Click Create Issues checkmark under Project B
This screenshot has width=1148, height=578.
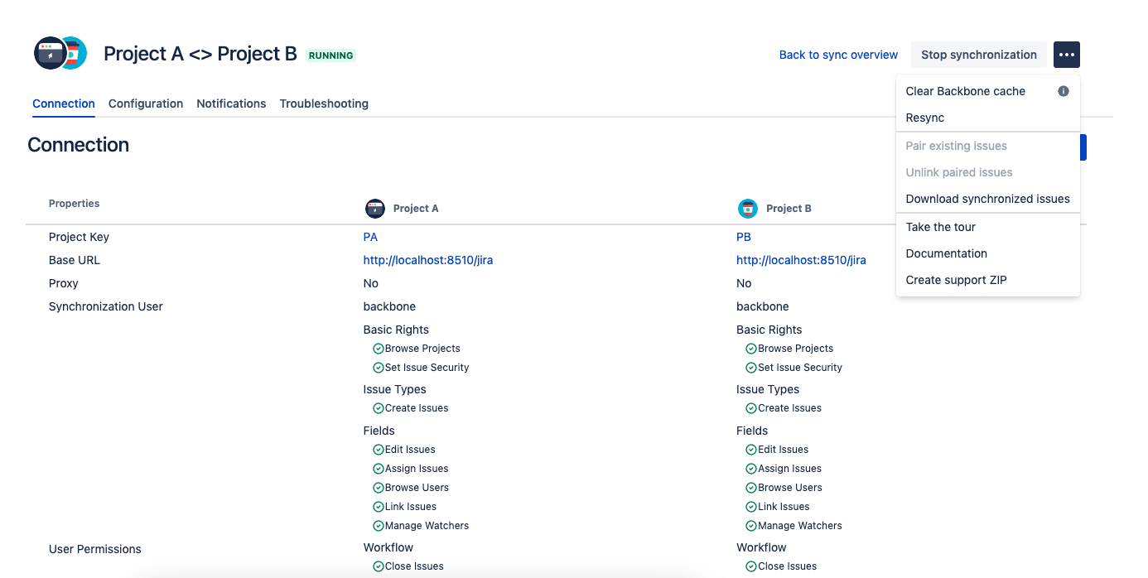pos(751,408)
